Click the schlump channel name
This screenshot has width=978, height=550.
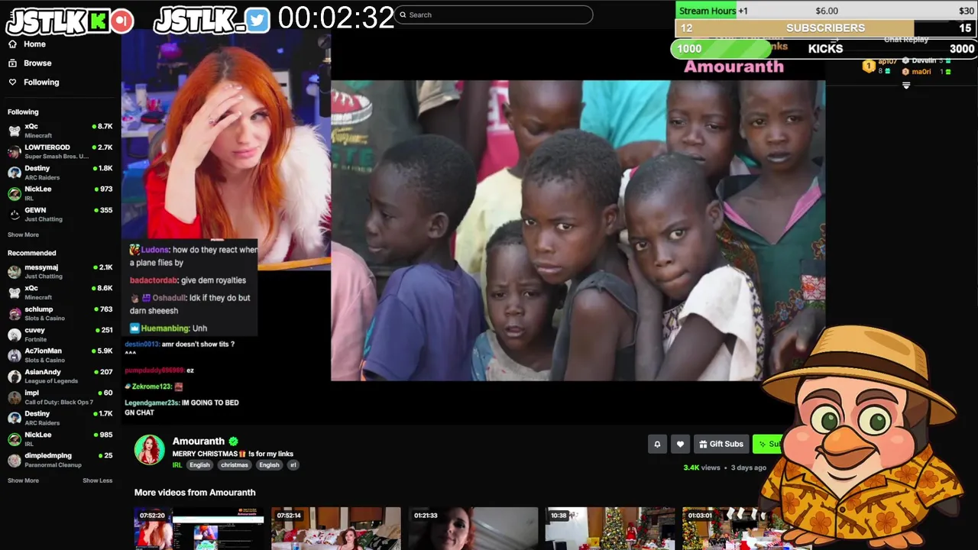(38, 309)
